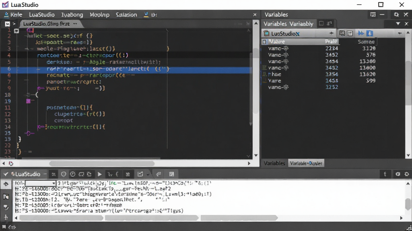This screenshot has height=231, width=412.
Task: Open the dropdown arrow beside checklist icon
Action: point(148,174)
